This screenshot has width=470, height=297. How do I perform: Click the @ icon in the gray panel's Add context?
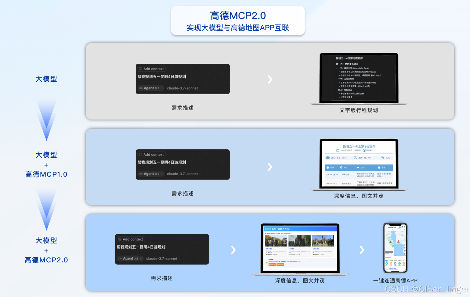point(140,69)
